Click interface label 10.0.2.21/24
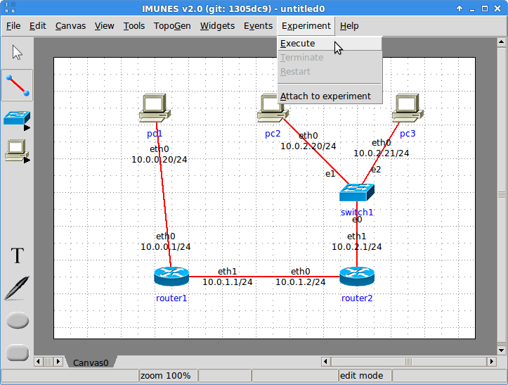Screen dimensions: 508x385 [381, 153]
